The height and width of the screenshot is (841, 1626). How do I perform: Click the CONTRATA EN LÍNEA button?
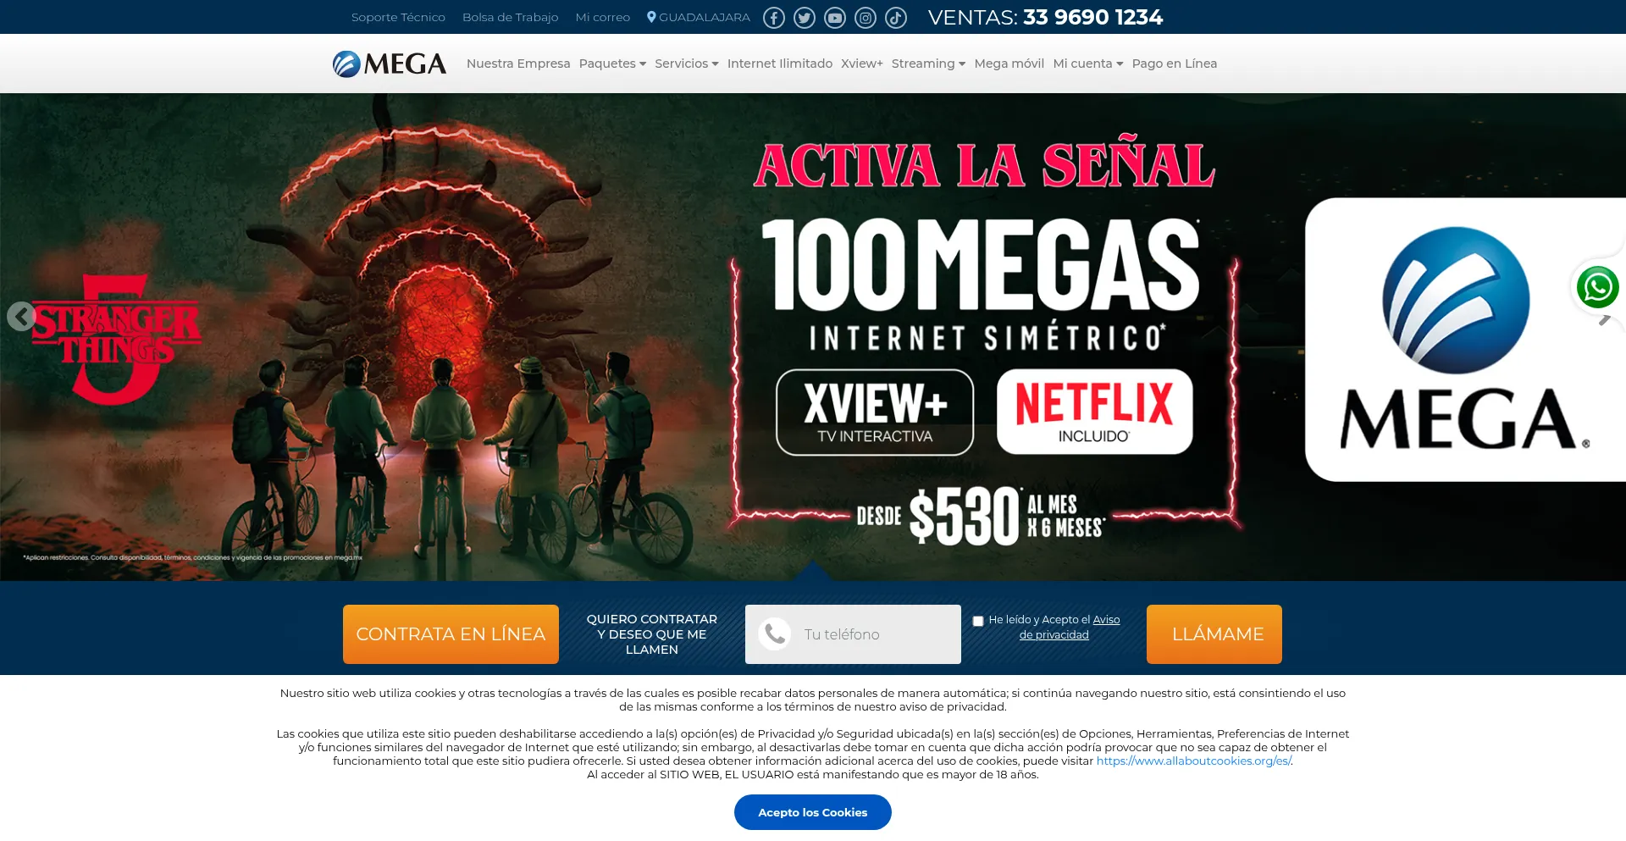(451, 634)
